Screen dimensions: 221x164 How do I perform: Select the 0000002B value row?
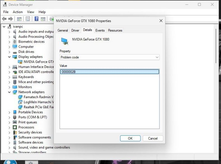110,72
